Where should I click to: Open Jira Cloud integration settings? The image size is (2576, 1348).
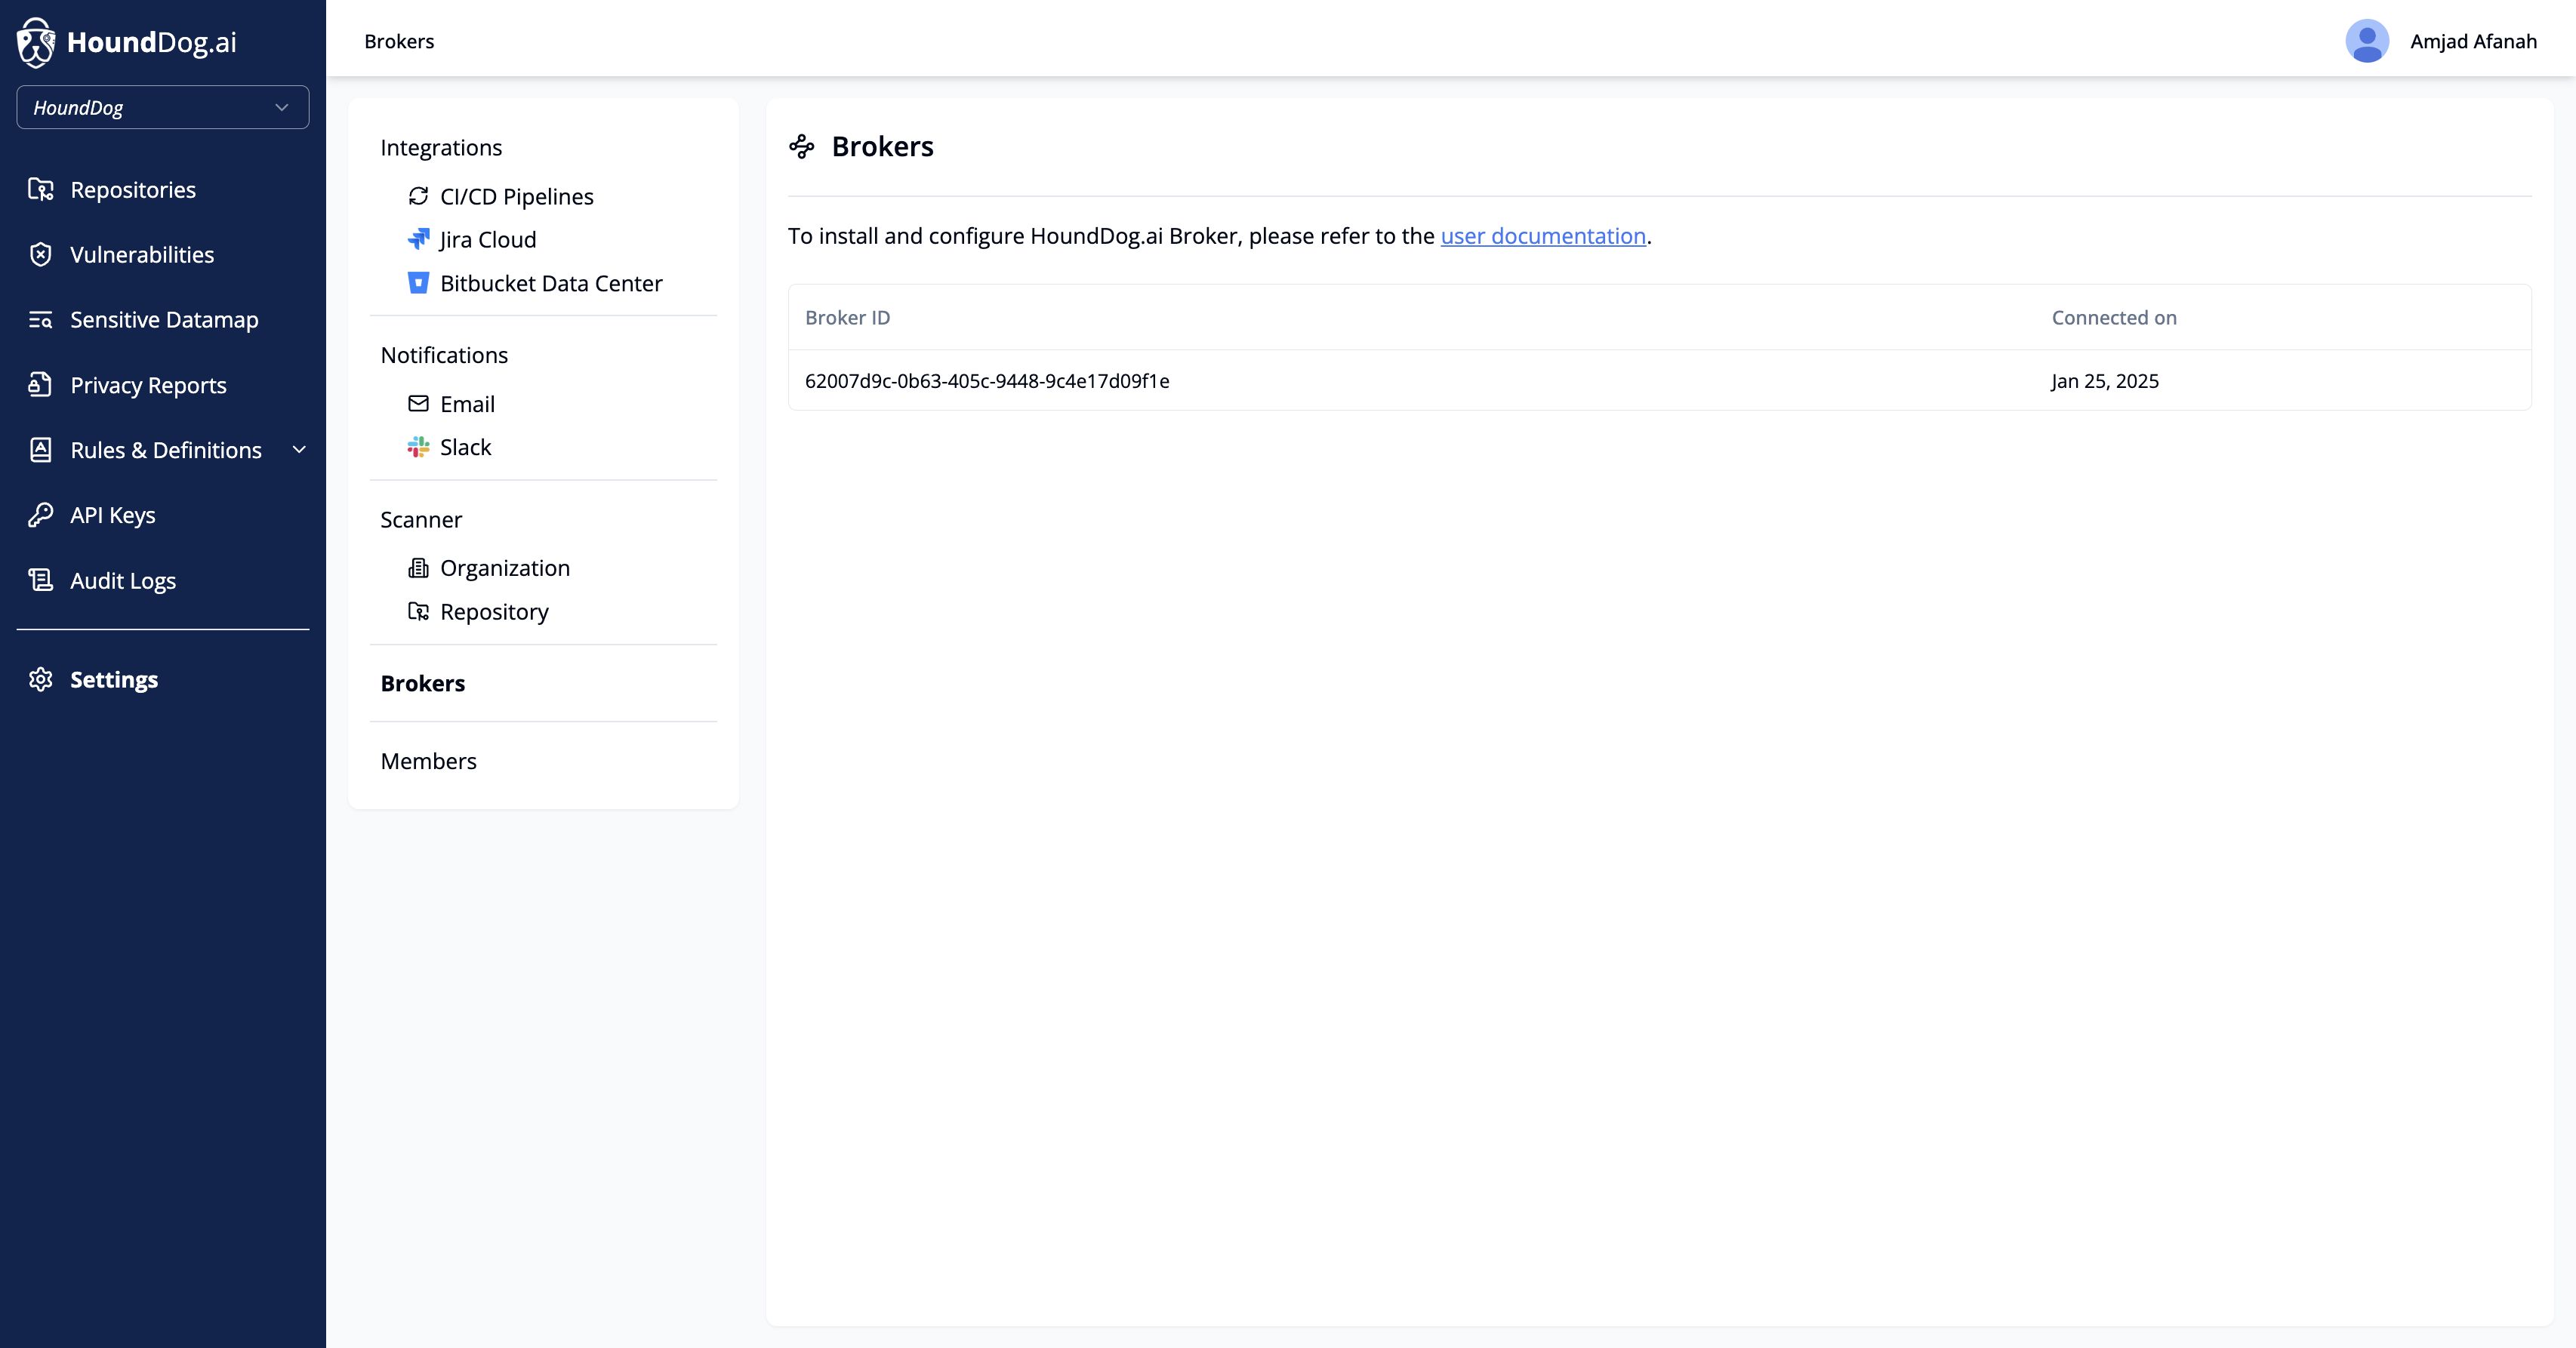pyautogui.click(x=488, y=239)
